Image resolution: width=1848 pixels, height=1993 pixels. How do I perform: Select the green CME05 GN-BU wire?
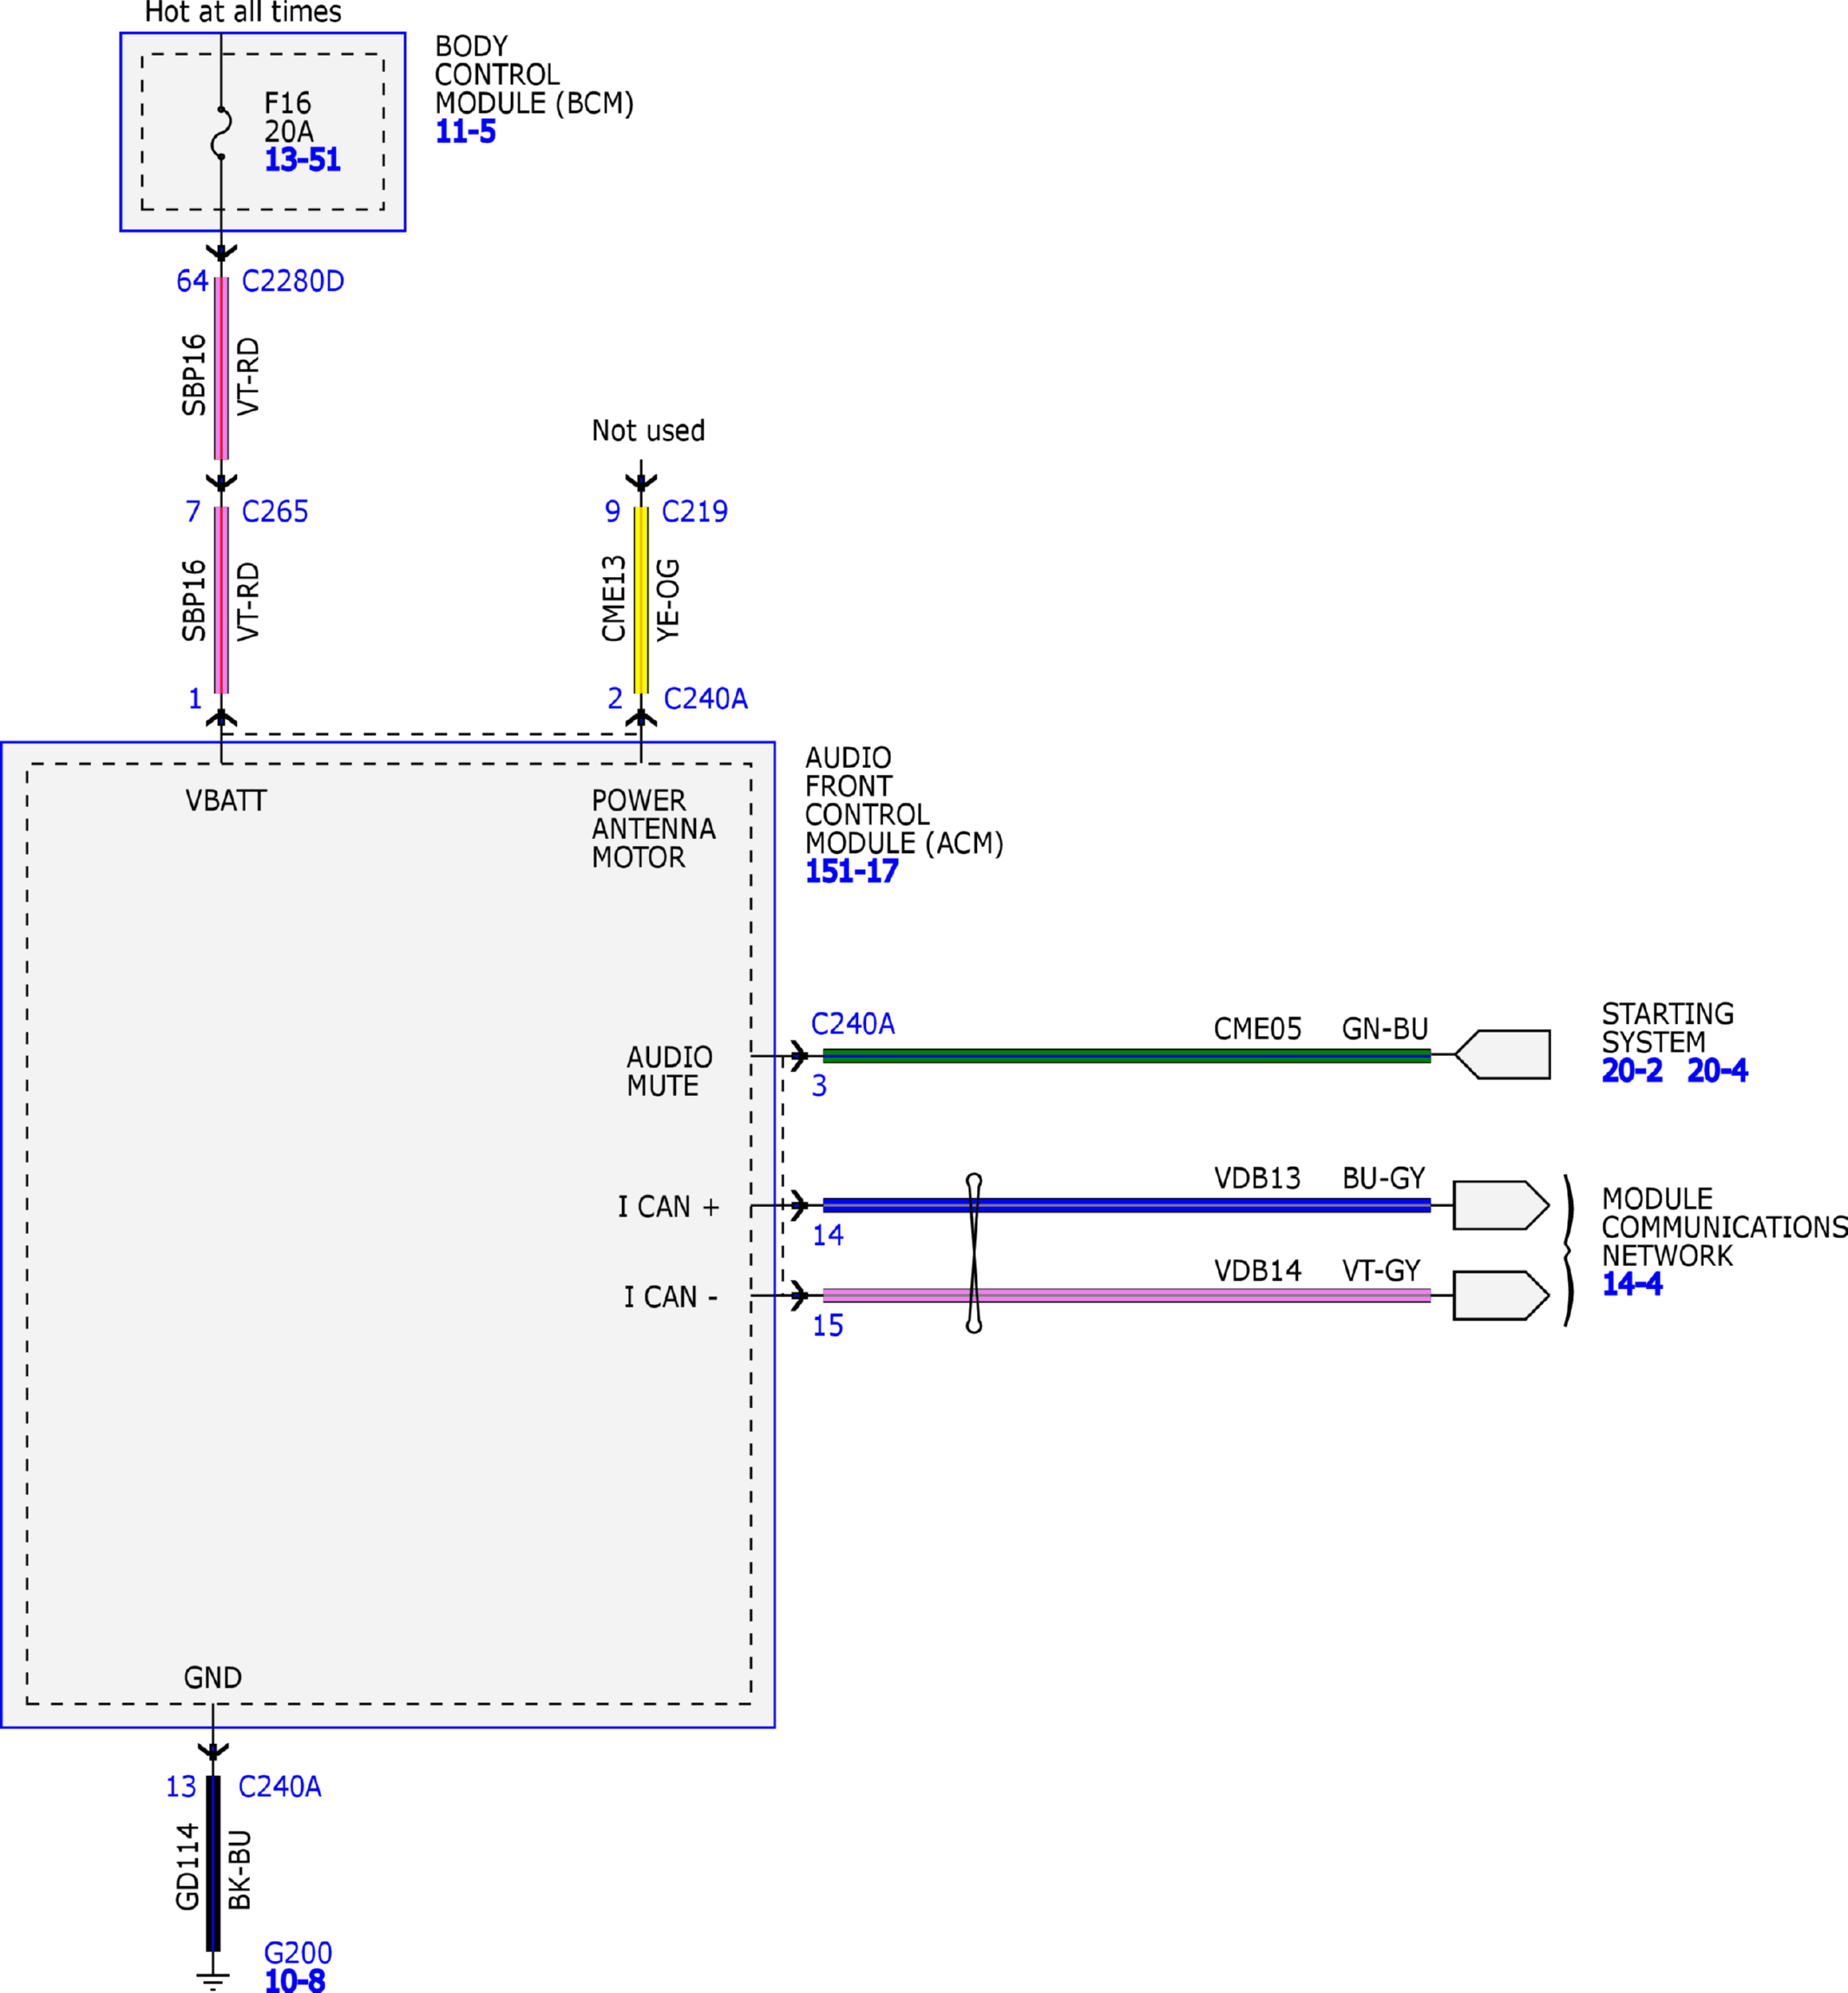pyautogui.click(x=1127, y=1055)
